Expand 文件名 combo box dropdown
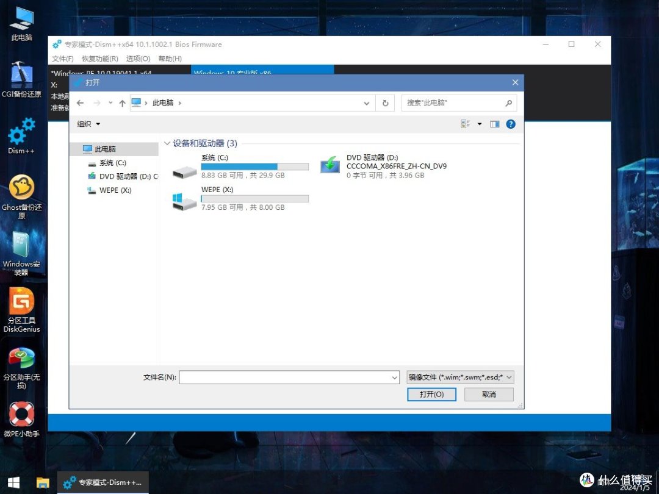The width and height of the screenshot is (659, 494). coord(395,378)
